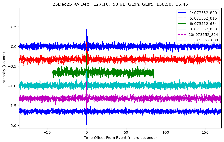The height and width of the screenshot is (142, 224).
Task: Click the red dash-dot line sample in legend
Action: (x=183, y=18)
